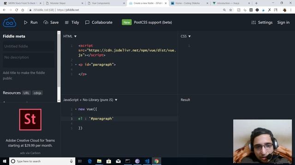Click the closing </p> tag line
Image resolution: width=295 pixels, height=165 pixels.
[83, 74]
